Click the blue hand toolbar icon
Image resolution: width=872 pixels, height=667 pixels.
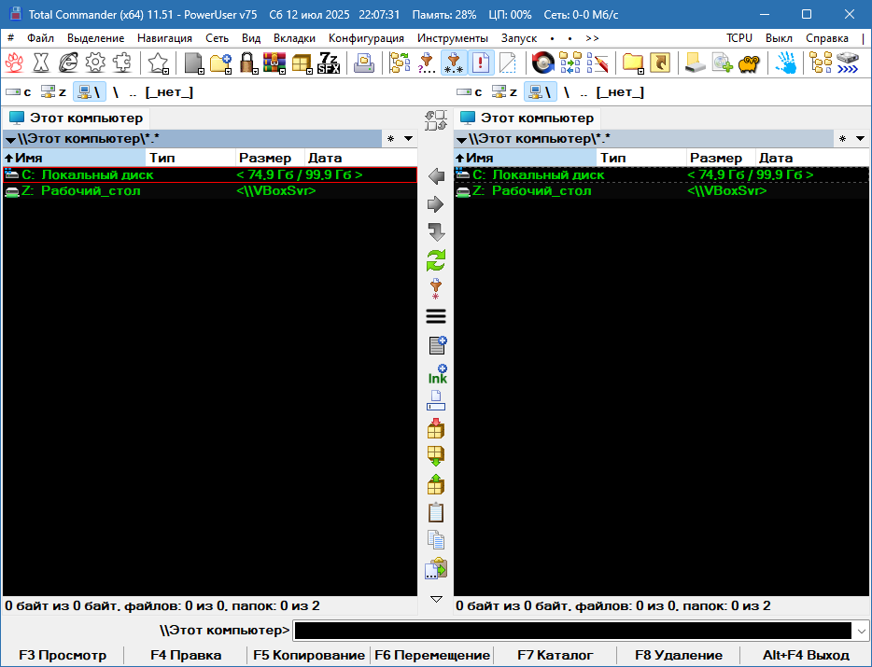tap(785, 63)
